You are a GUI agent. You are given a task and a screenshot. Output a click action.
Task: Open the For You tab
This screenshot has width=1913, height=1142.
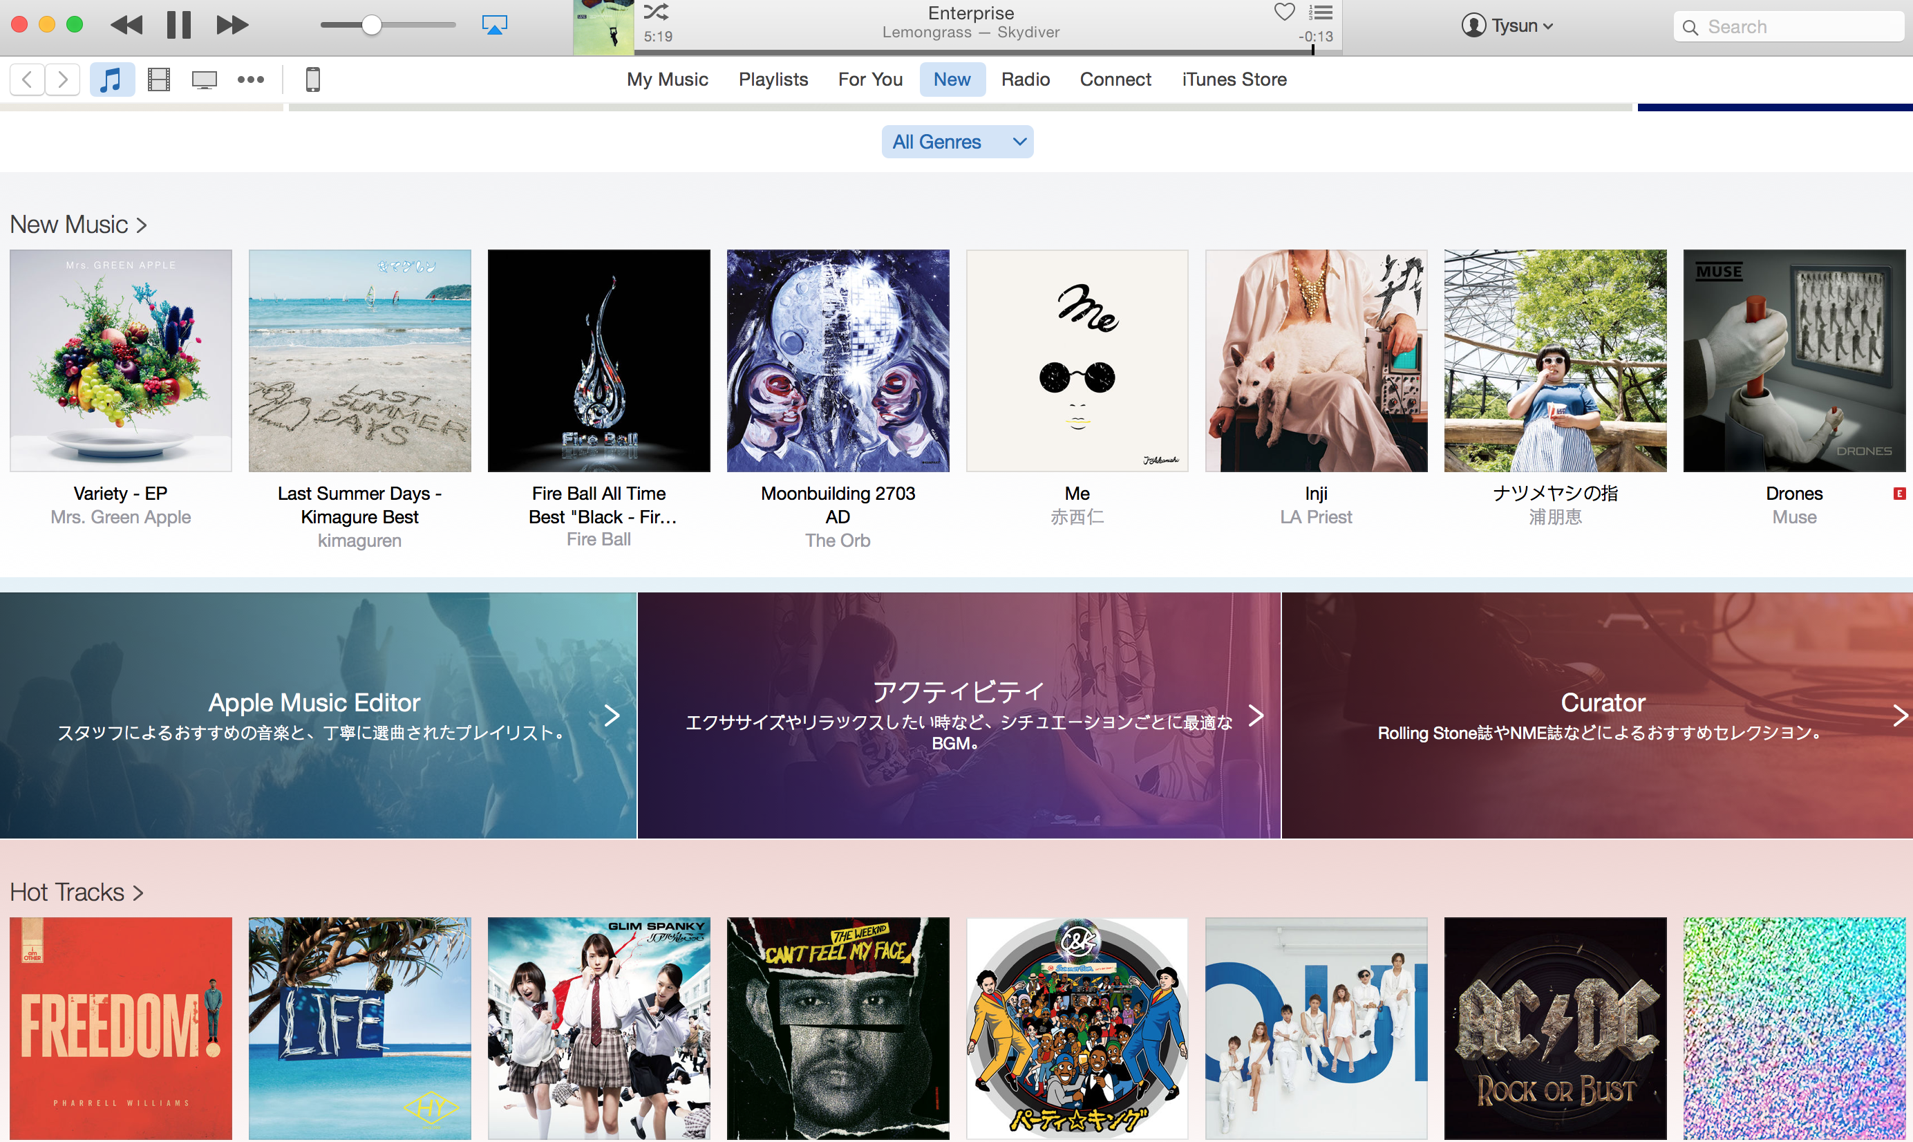[870, 79]
